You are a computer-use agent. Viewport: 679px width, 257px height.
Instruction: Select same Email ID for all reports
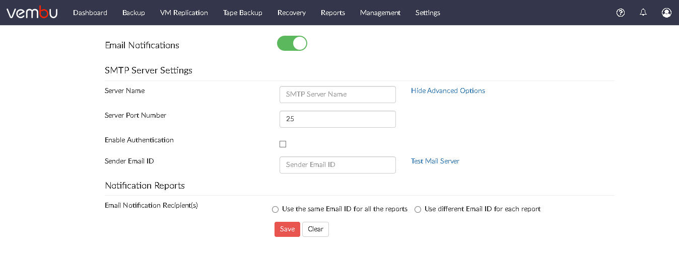[275, 209]
